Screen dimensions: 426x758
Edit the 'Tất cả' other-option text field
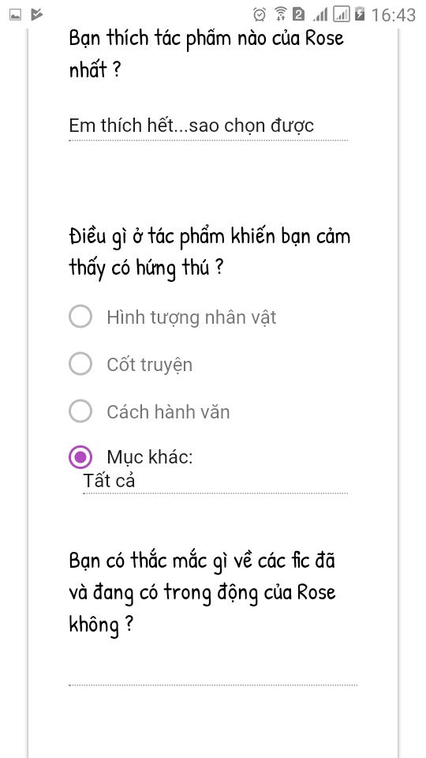pos(215,482)
